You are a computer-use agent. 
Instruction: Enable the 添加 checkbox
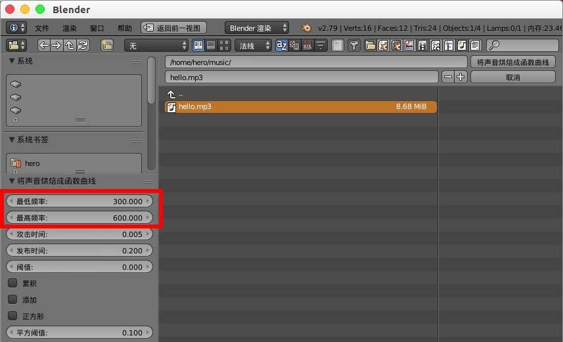(12, 299)
